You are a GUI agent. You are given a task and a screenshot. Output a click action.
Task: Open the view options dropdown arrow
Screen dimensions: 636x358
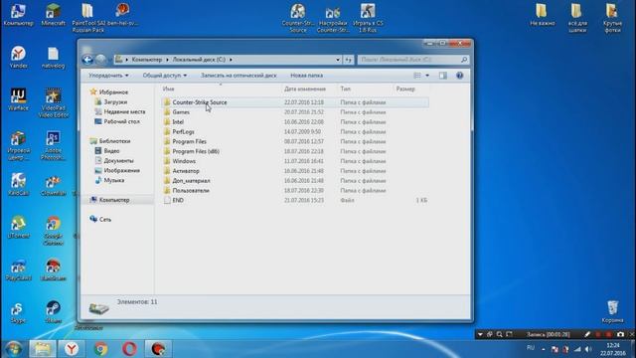tap(427, 76)
